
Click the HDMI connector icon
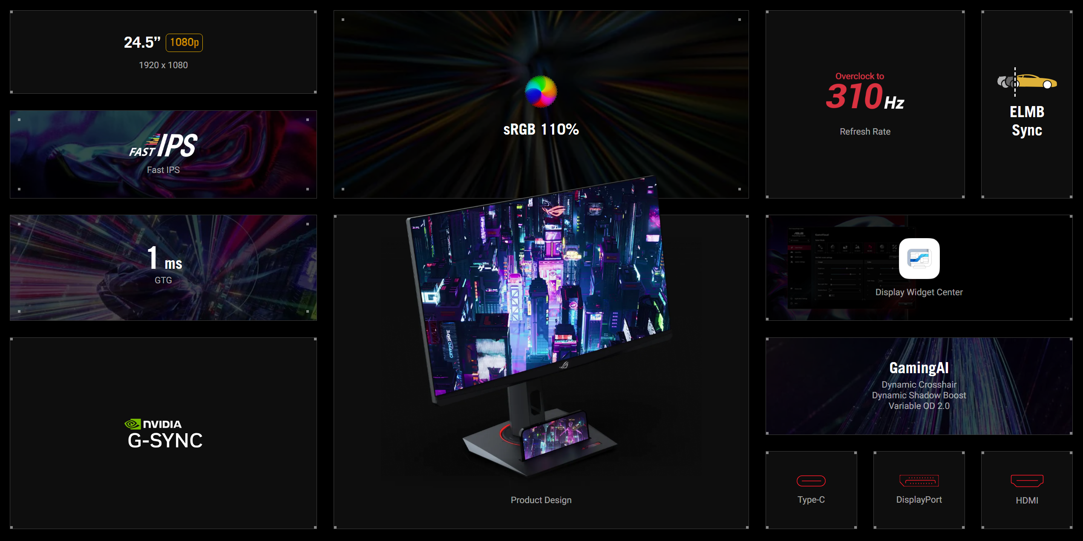tap(1027, 481)
